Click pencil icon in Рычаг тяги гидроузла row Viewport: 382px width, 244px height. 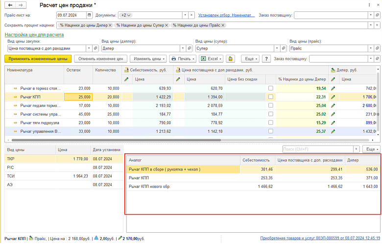[x=333, y=122]
